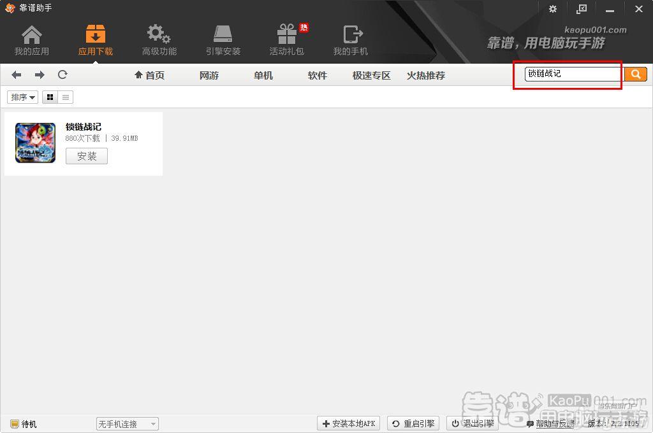Viewport: 653px width, 433px height.
Task: Open the 网游 online games tab
Action: click(209, 75)
